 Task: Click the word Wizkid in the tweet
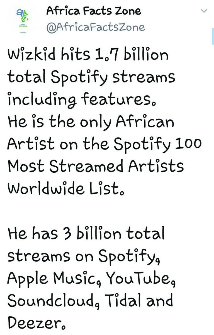click(32, 54)
